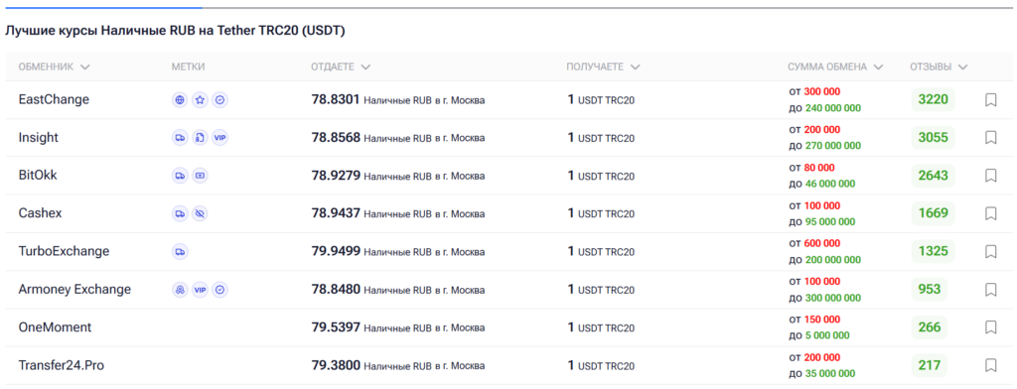The height and width of the screenshot is (389, 1017).
Task: Open the Insight exchanger link
Action: click(39, 138)
